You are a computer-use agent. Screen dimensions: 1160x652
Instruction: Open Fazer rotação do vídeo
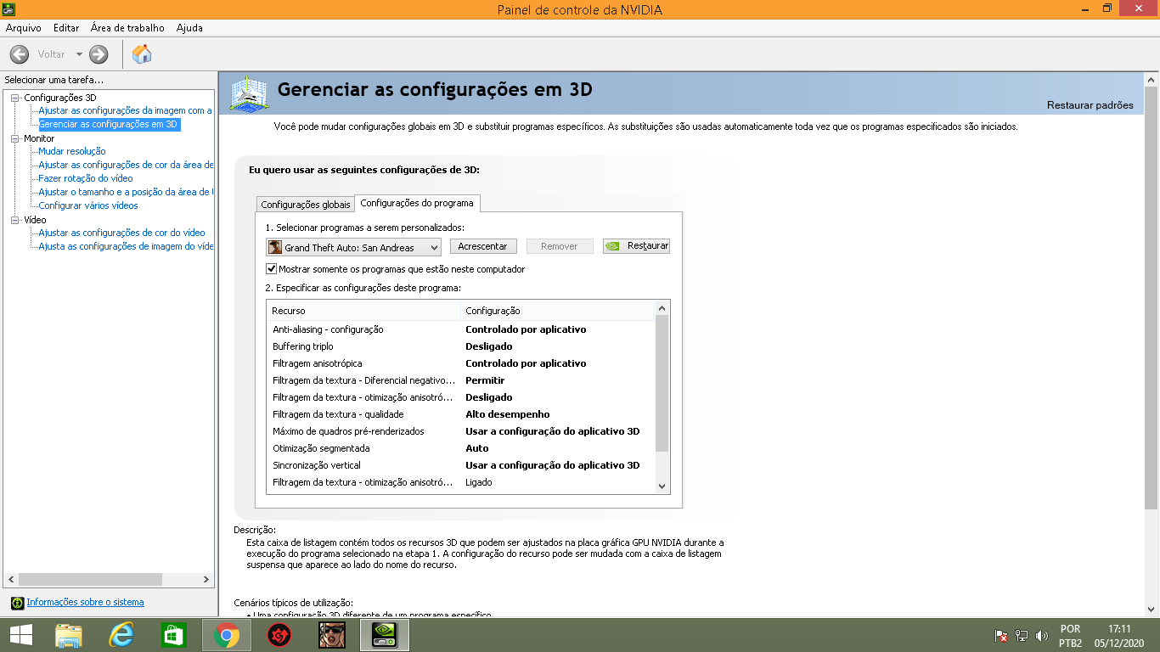tap(86, 178)
